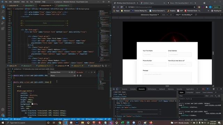Screen dimensions: 223x125
Task: Open Run and Debug view in activity bar
Action: (x=3, y=23)
